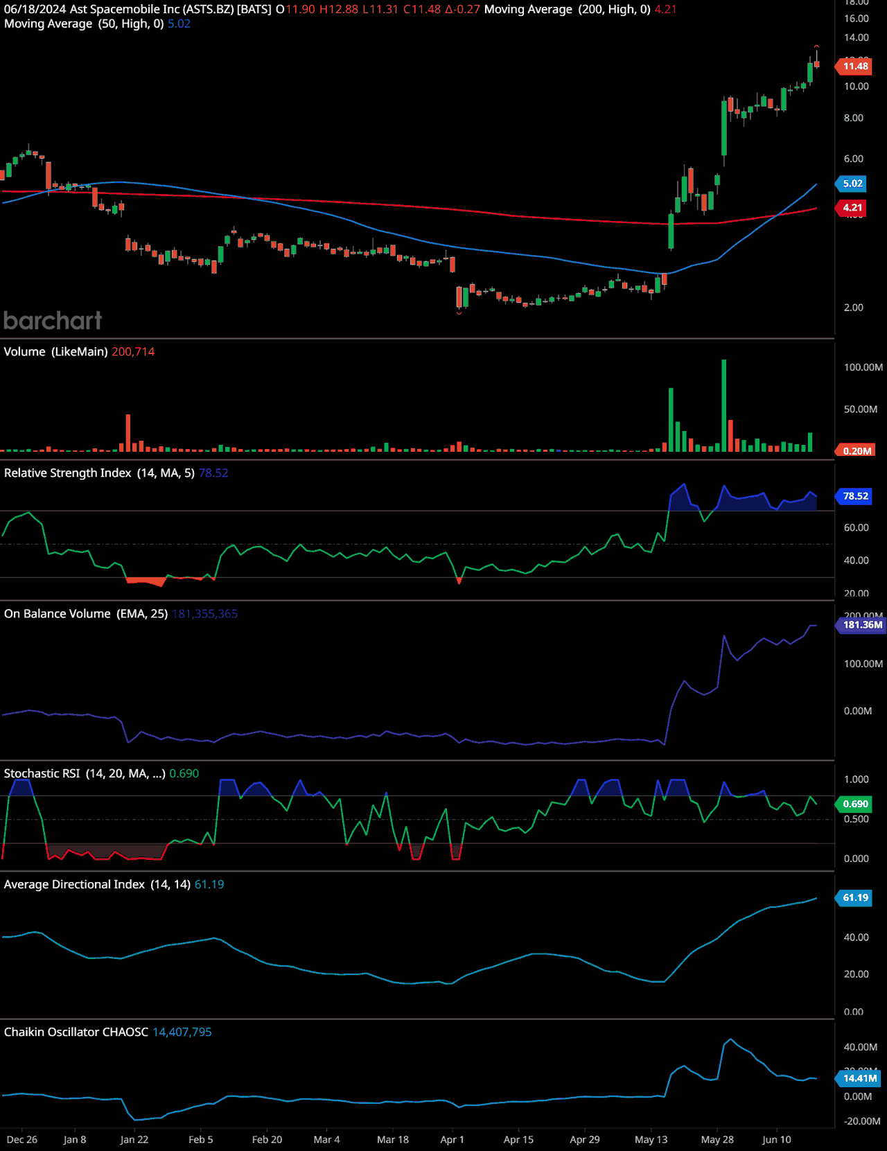Click the On Balance Volume panel label
Viewport: 887px width, 1151px height.
tap(86, 614)
